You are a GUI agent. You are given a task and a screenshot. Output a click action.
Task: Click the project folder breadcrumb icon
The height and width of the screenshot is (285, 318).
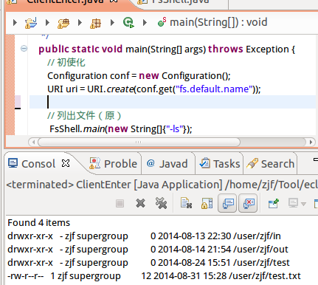click(31, 23)
